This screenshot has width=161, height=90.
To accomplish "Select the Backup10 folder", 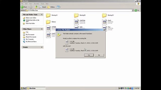I will click(52, 15).
